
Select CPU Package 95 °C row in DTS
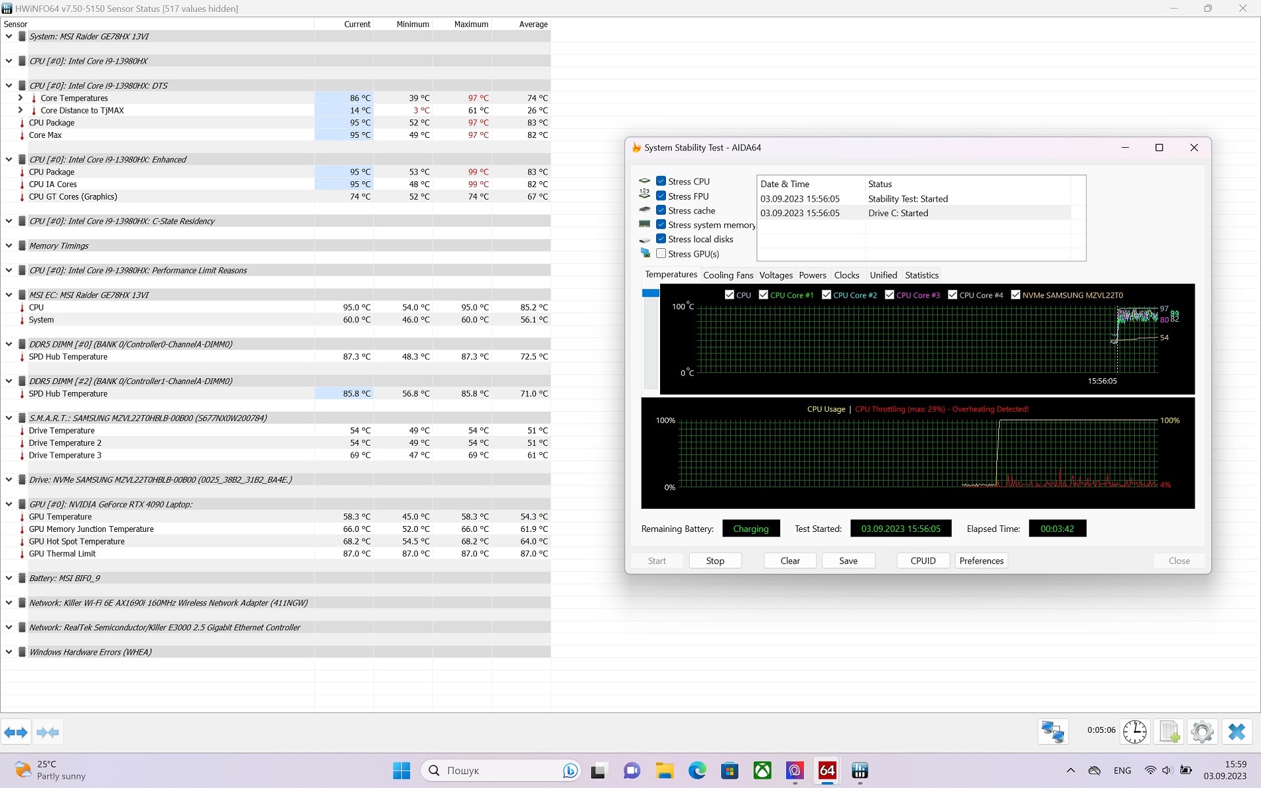pos(275,123)
